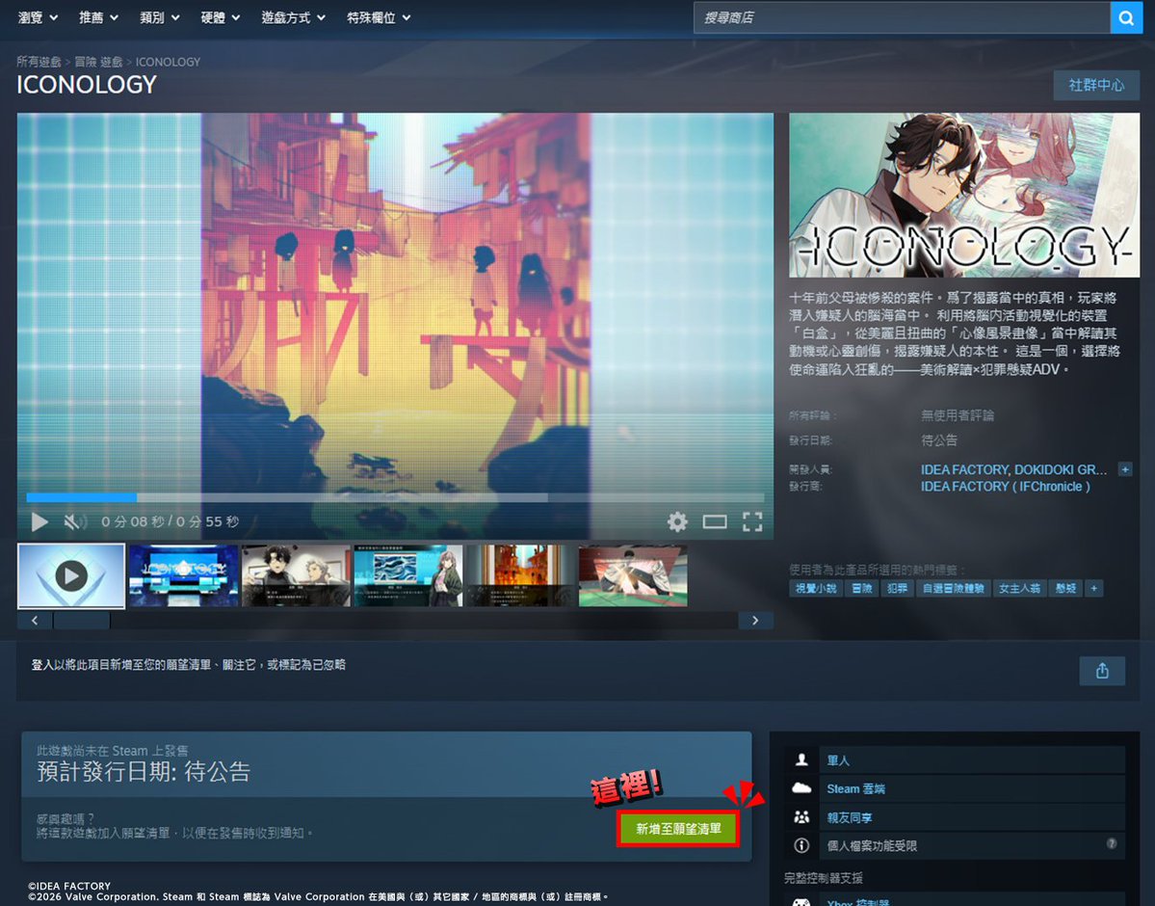Click the single-player person icon

(x=801, y=760)
